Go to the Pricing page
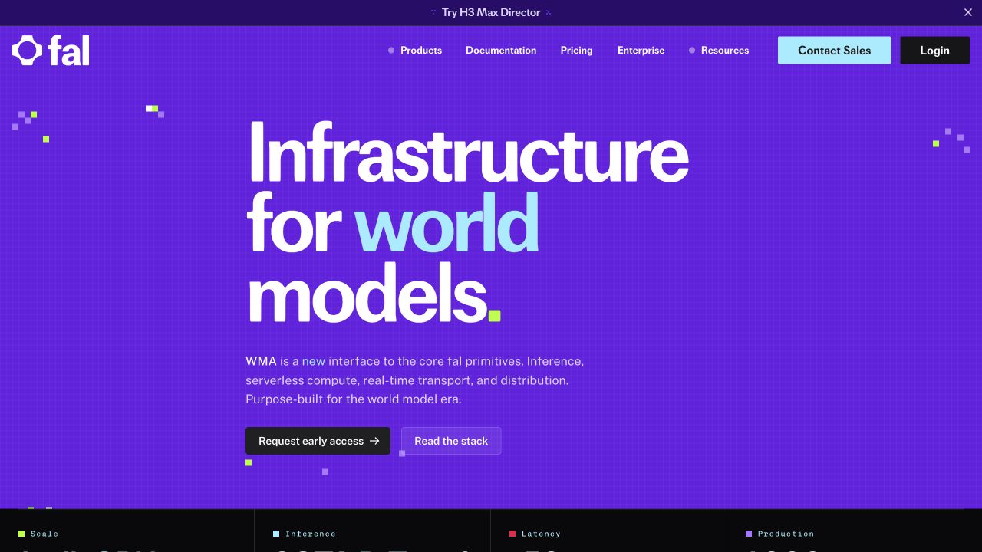Image resolution: width=982 pixels, height=552 pixels. [x=576, y=51]
